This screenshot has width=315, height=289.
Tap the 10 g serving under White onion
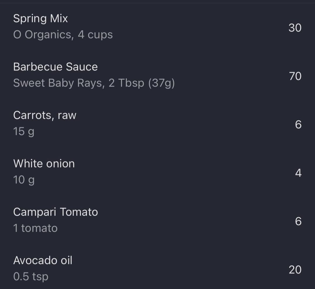coord(24,180)
